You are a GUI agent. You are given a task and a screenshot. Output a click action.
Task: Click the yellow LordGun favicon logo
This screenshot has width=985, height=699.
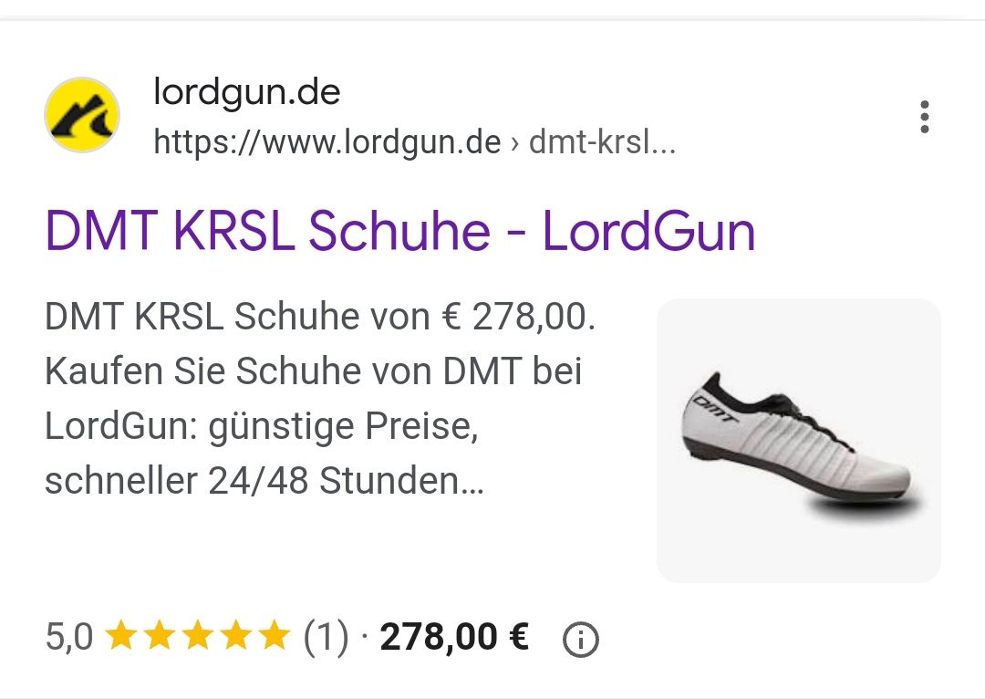tap(82, 115)
